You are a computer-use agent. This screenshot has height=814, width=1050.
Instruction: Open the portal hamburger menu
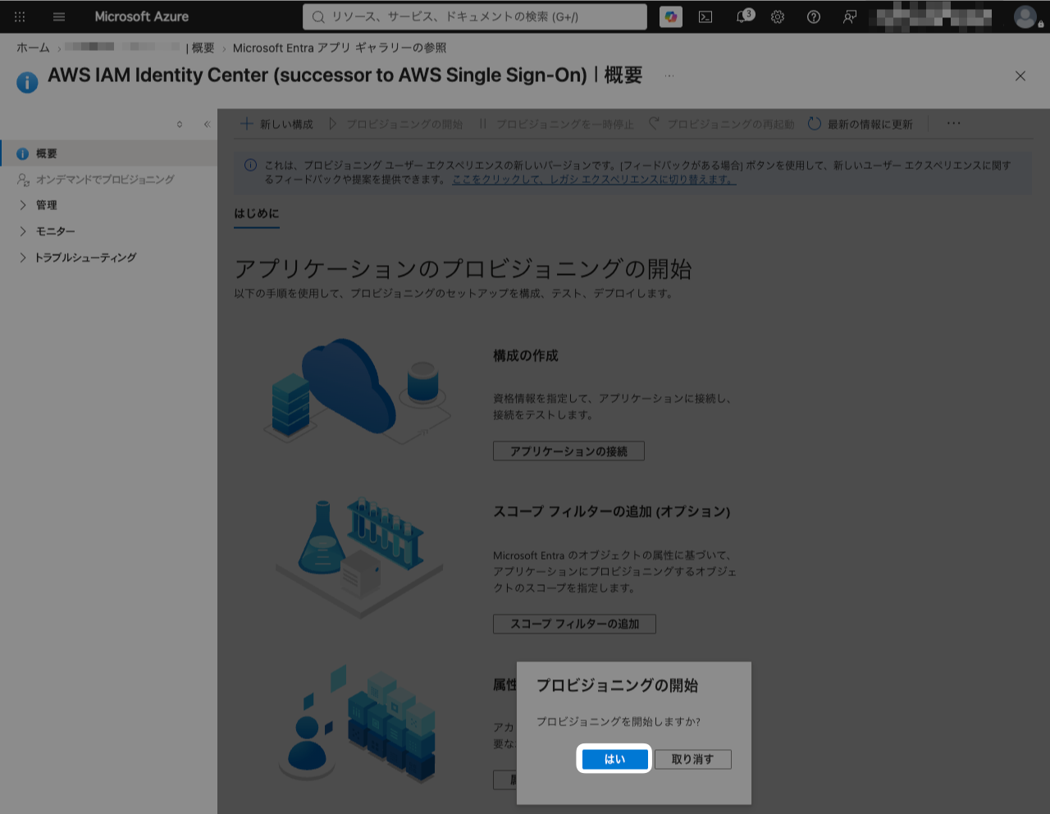click(x=59, y=16)
